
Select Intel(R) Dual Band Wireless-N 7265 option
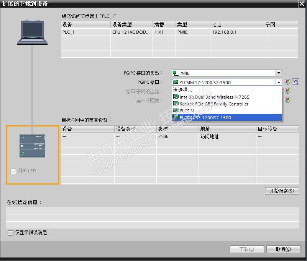(227, 97)
